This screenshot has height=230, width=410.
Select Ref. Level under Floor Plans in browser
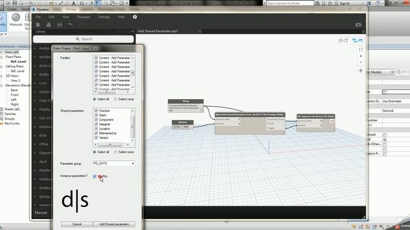click(x=19, y=61)
